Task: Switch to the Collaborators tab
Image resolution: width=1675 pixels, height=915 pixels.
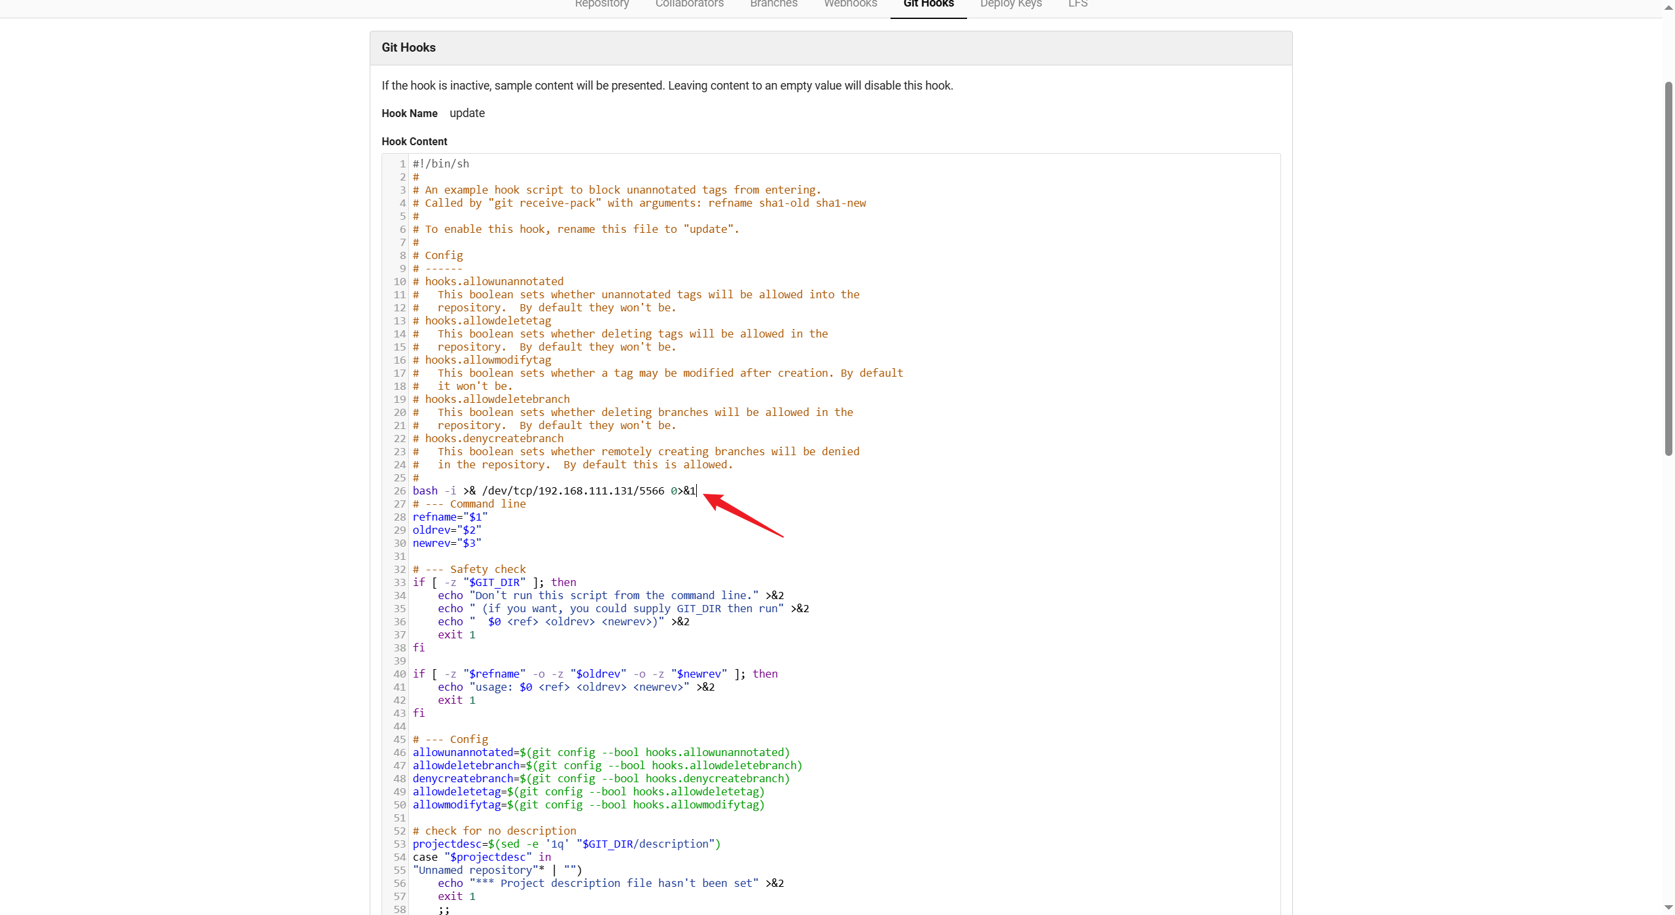Action: (689, 5)
